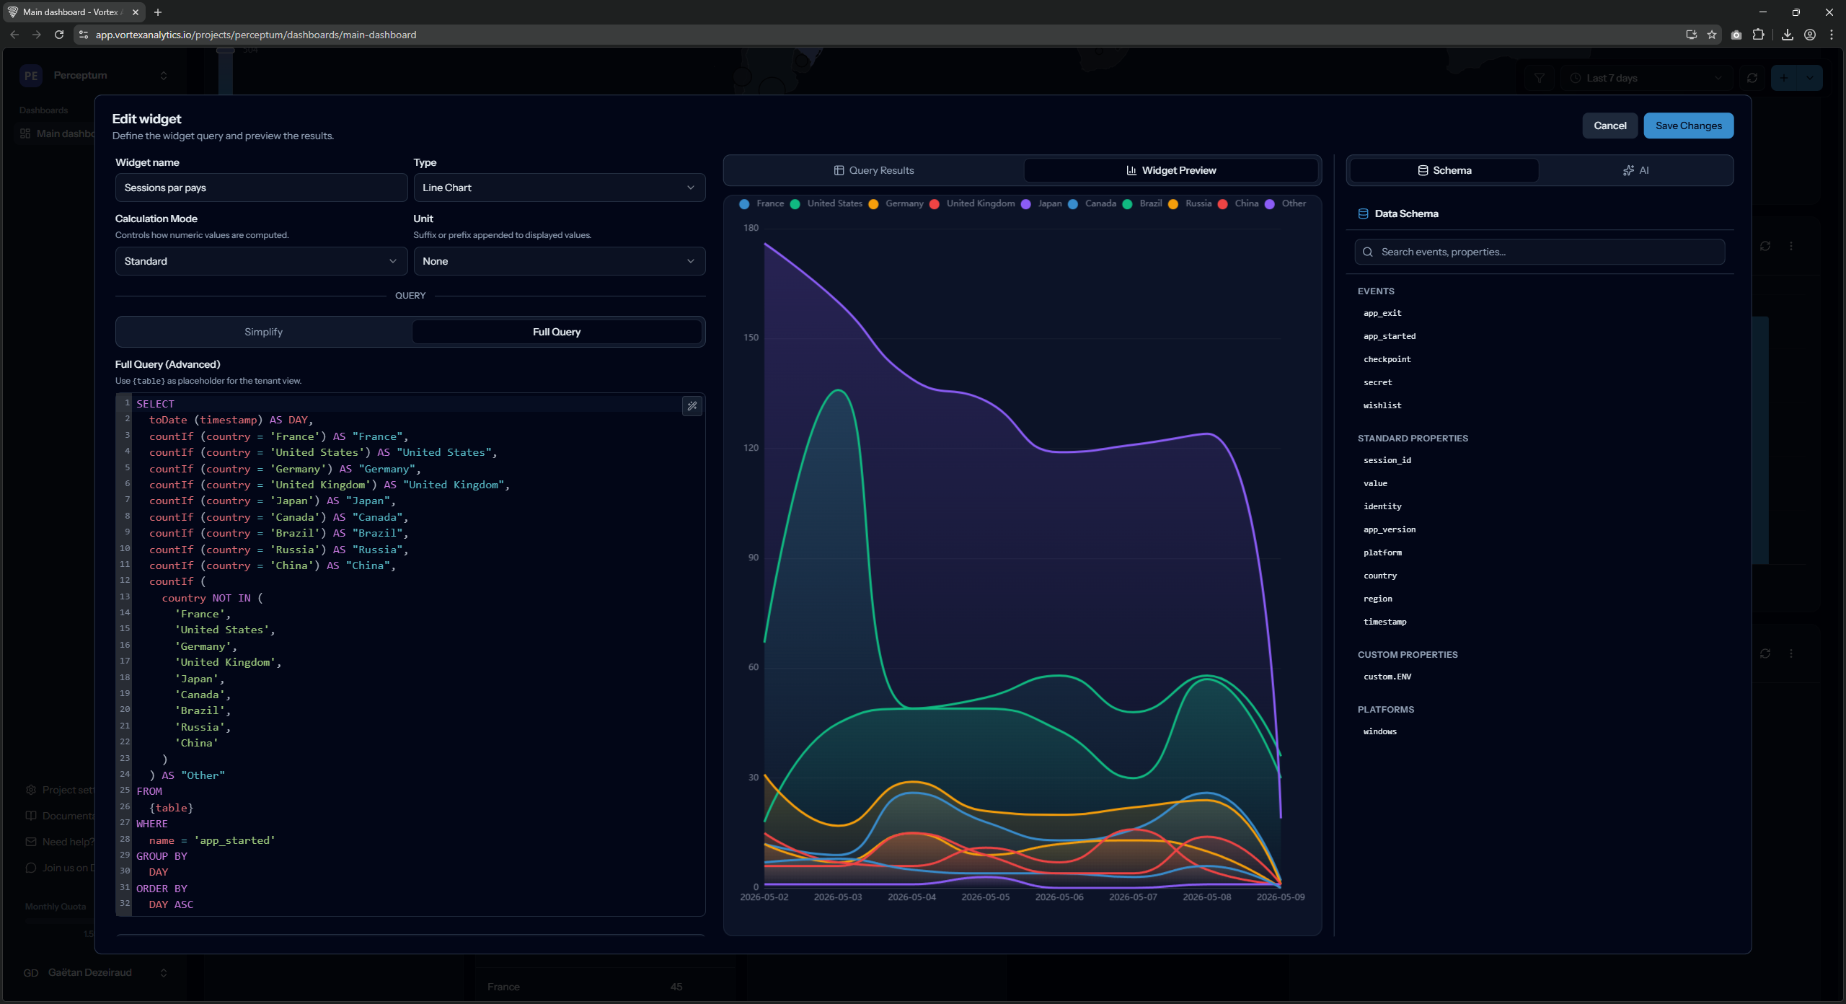This screenshot has width=1846, height=1004.
Task: Click Search events, properties field
Action: (1540, 252)
